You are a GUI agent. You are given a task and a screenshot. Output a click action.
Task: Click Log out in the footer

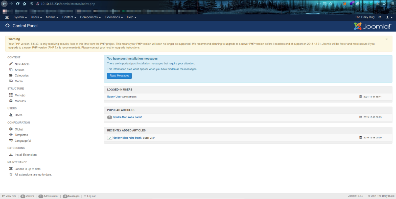[90, 196]
